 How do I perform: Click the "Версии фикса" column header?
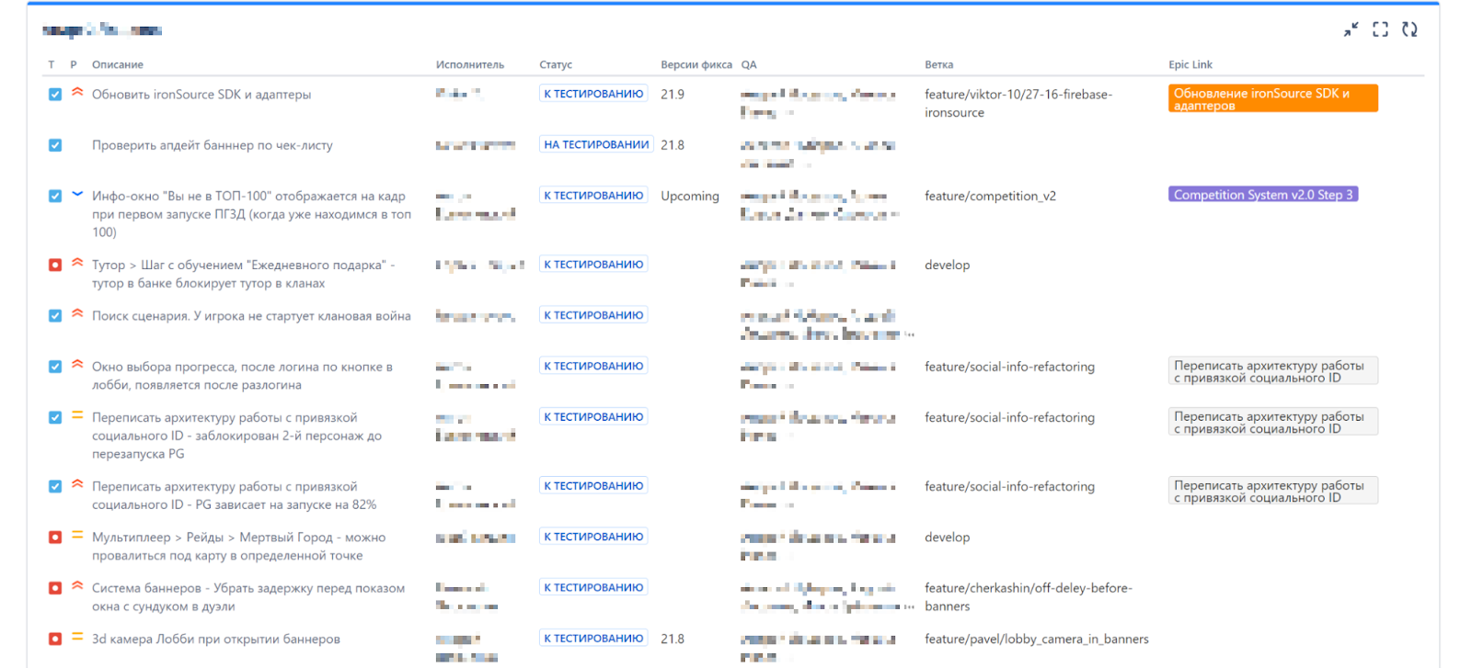696,65
